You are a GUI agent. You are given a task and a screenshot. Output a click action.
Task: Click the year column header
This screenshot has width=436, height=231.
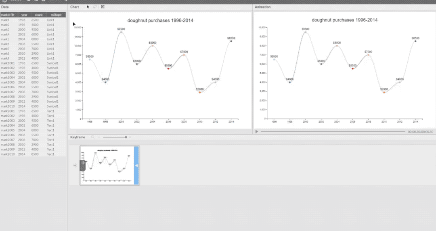coord(23,15)
